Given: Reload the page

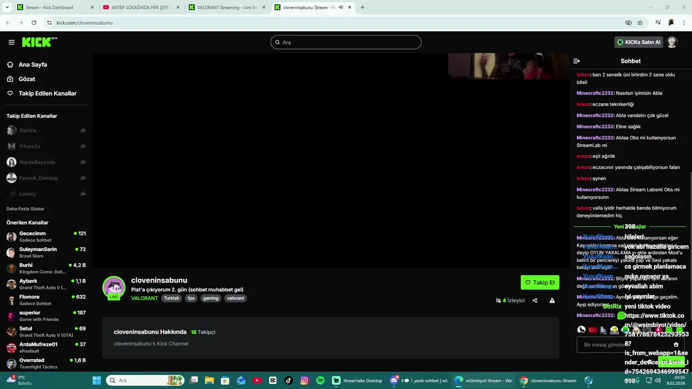Looking at the screenshot, I should [34, 23].
